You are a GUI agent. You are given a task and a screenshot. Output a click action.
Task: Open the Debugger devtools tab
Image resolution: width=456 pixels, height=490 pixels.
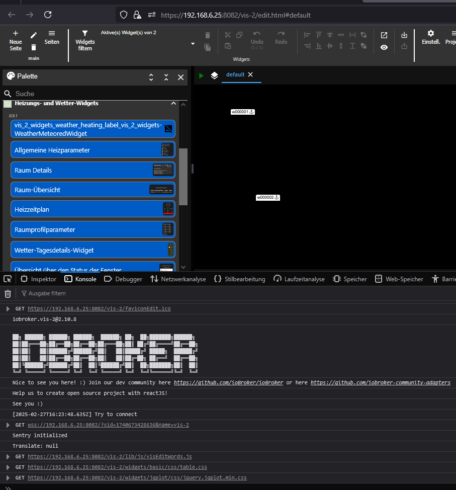point(124,279)
